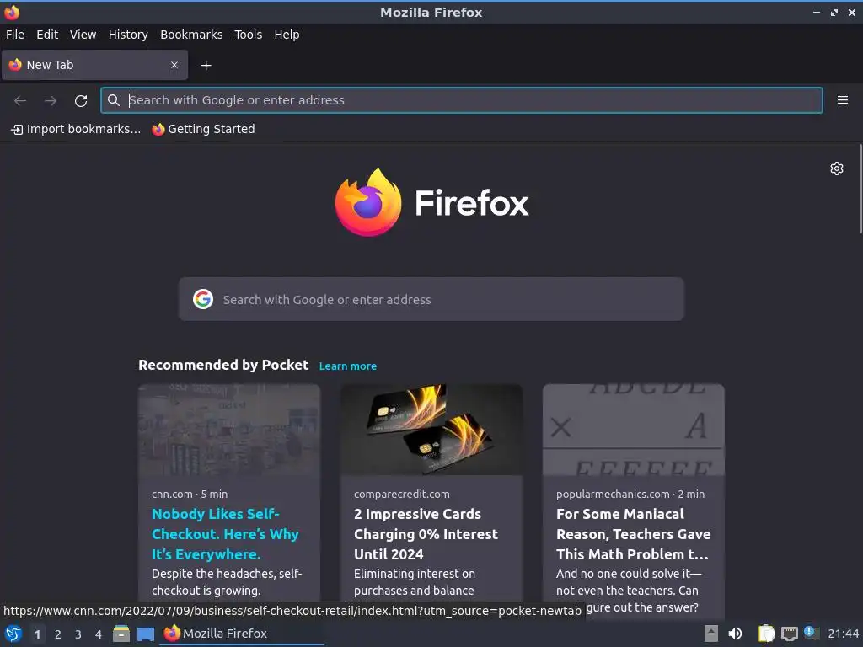Open the Tools menu
This screenshot has width=863, height=647.
pyautogui.click(x=249, y=35)
